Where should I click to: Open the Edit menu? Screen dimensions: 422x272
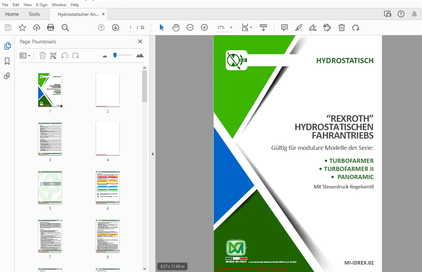click(x=16, y=5)
